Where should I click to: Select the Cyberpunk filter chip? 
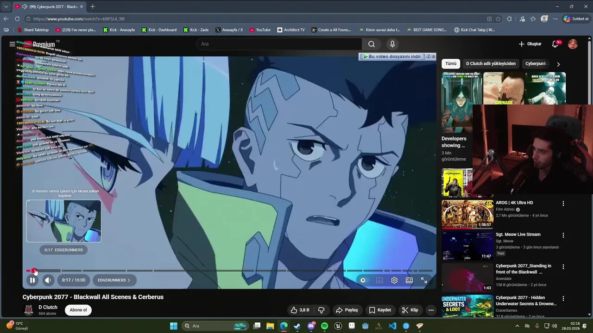536,64
